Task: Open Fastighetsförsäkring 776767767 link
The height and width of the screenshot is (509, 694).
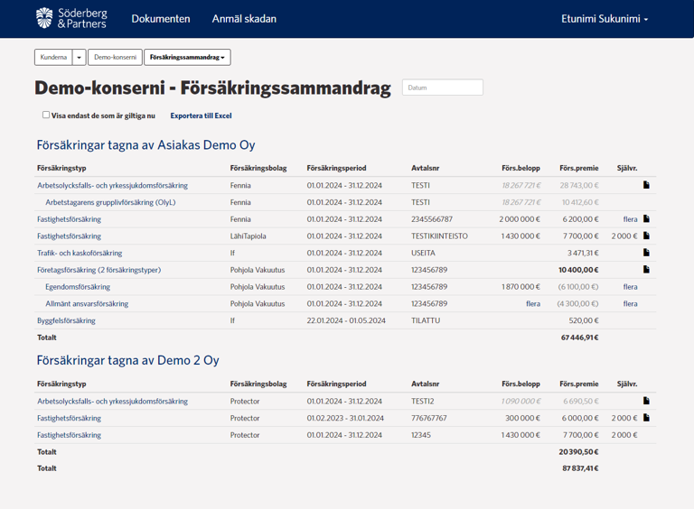Action: point(69,418)
